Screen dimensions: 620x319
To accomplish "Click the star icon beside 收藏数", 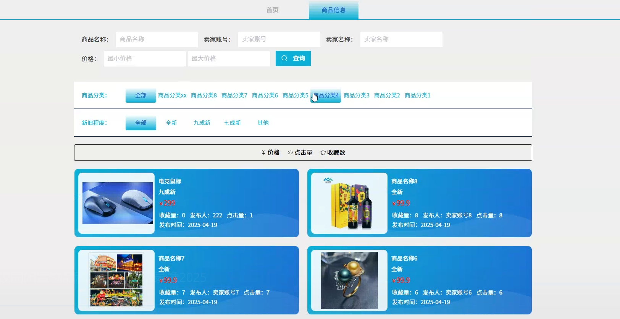I will 323,152.
